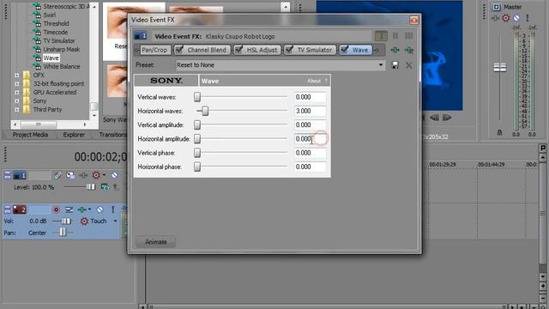The height and width of the screenshot is (309, 549).
Task: Arm audio track 2 for record
Action: coord(56,209)
